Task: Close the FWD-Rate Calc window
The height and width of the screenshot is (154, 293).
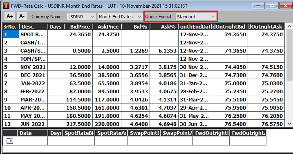Action: point(286,6)
